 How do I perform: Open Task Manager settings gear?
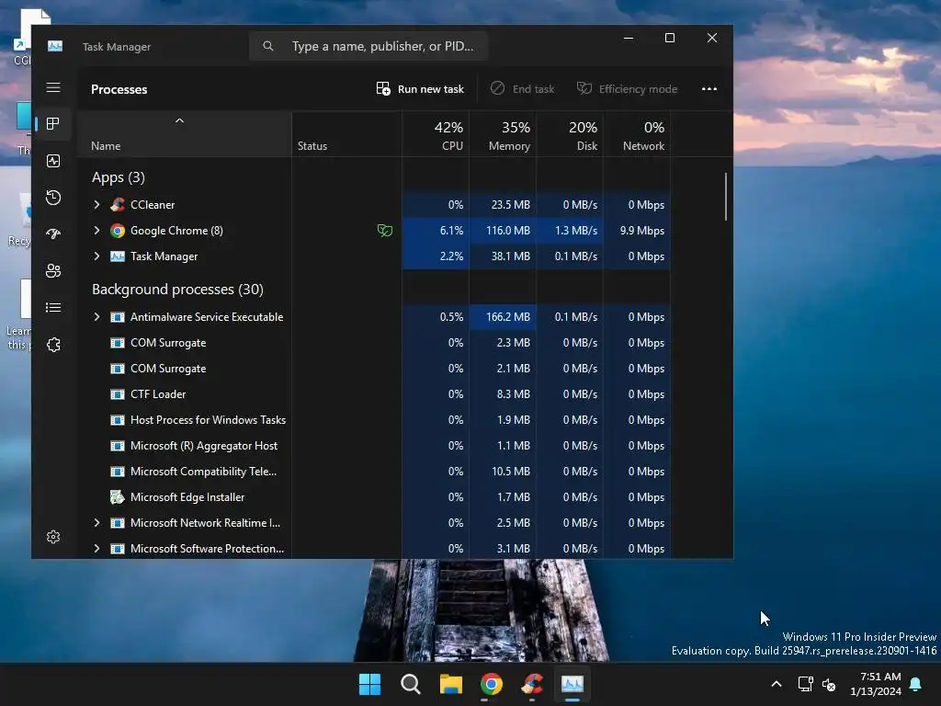tap(53, 537)
